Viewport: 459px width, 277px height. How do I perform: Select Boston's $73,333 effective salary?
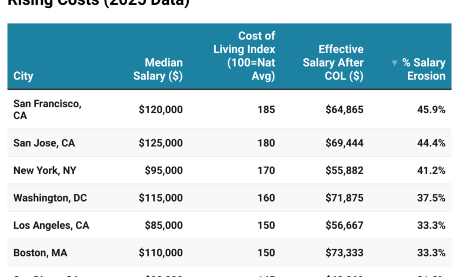(344, 253)
